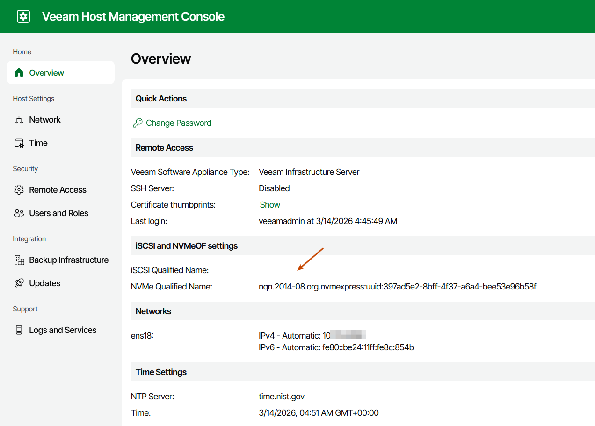595x426 pixels.
Task: Click the Remote Access section header in main panel
Action: click(x=164, y=148)
